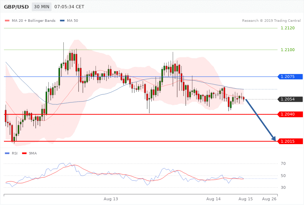Select the RSI 30 level label
Viewport: 304px width, 206px height.
283,187
